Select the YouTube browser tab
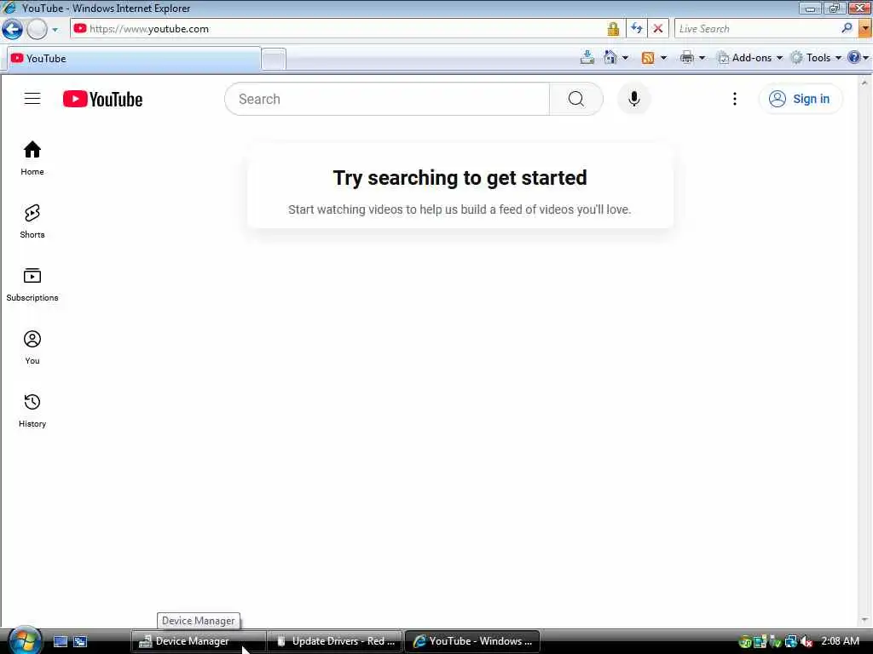The height and width of the screenshot is (654, 873). click(x=134, y=59)
